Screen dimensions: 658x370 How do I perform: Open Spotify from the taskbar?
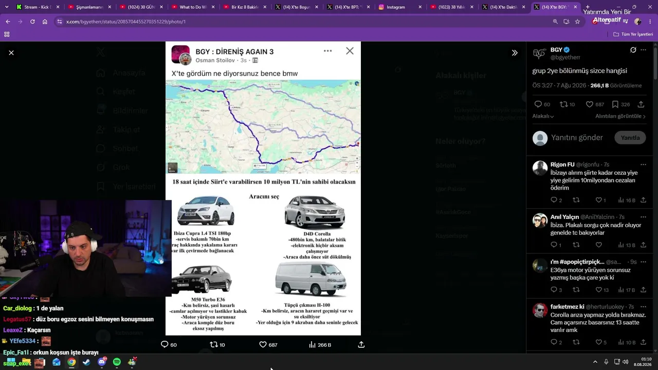tap(117, 362)
